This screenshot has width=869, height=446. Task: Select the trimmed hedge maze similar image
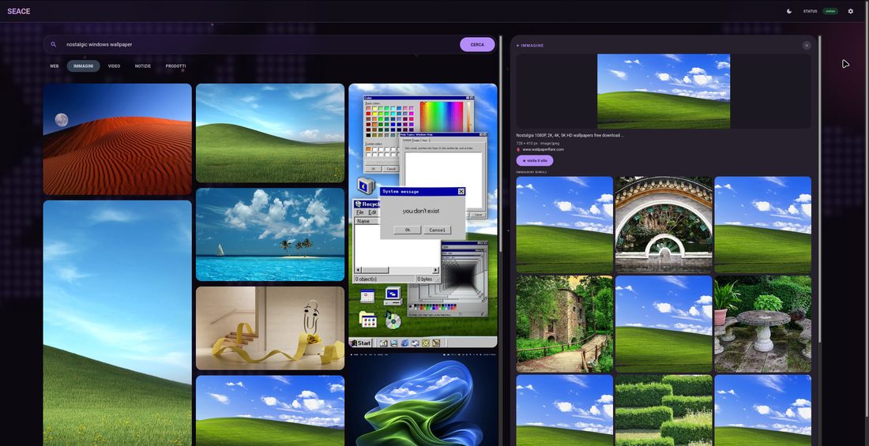click(664, 410)
